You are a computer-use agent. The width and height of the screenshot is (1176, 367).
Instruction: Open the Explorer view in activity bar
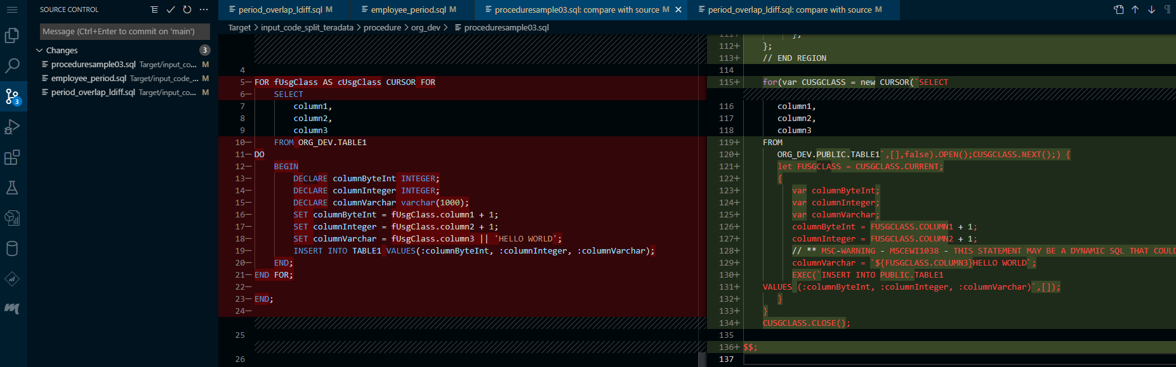click(x=12, y=35)
